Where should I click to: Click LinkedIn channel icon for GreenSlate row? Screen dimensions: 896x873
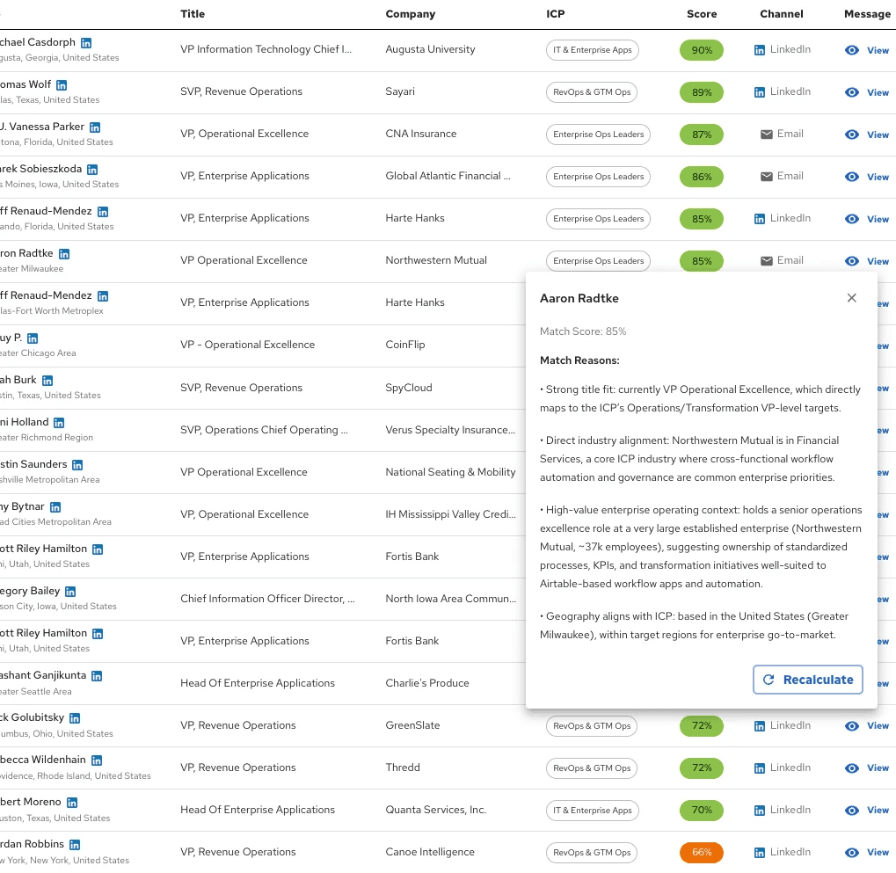click(760, 726)
